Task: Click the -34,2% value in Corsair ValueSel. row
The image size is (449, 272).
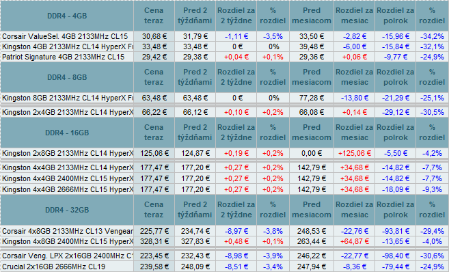Action: pos(432,36)
